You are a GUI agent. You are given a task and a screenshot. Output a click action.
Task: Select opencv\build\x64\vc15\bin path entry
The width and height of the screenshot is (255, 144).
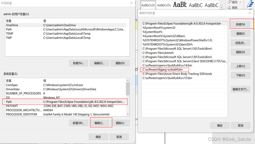click(185, 78)
